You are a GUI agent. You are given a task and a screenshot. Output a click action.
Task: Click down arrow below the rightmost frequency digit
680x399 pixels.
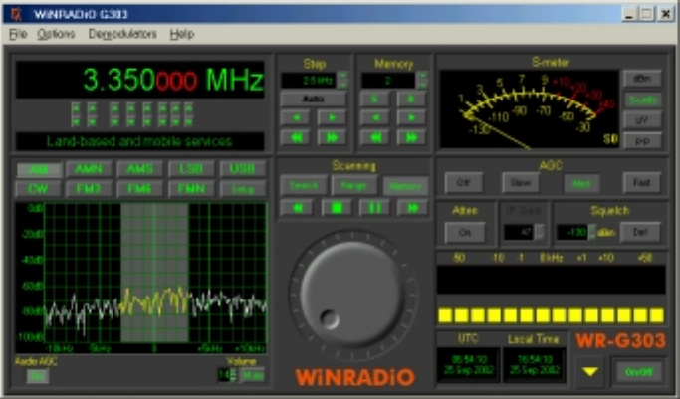point(188,122)
